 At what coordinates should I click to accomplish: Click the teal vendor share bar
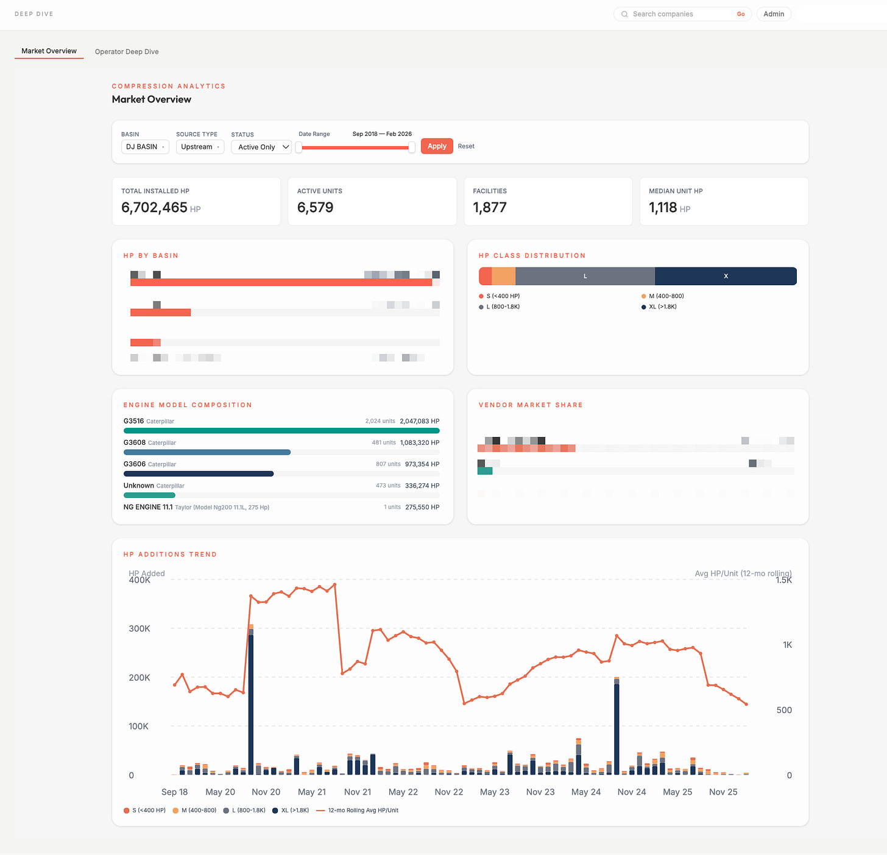click(485, 471)
